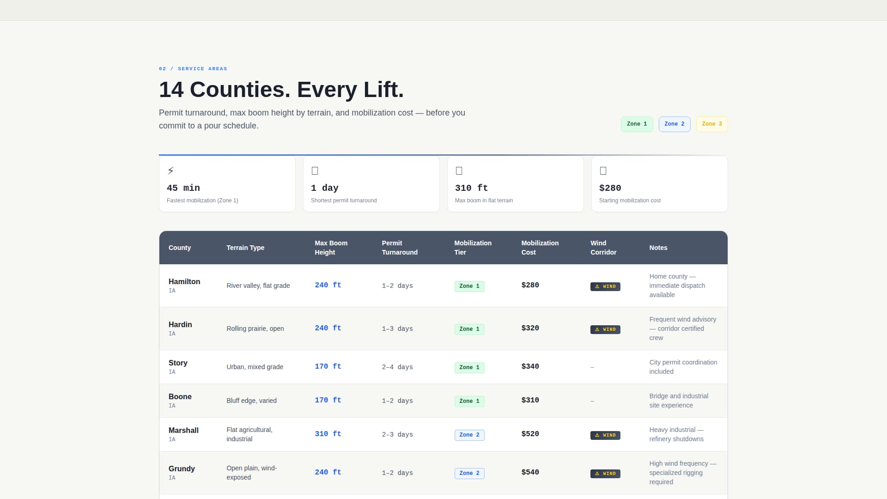Click the $340 mobilization cost
Viewport: 887px width, 499px height.
pos(530,367)
